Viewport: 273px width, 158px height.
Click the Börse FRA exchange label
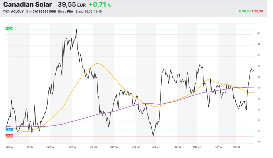click(x=66, y=12)
